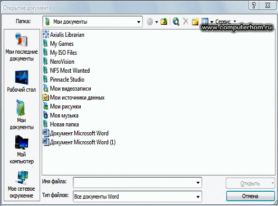Select Мое сетевое окружение in places bar

tap(22, 184)
